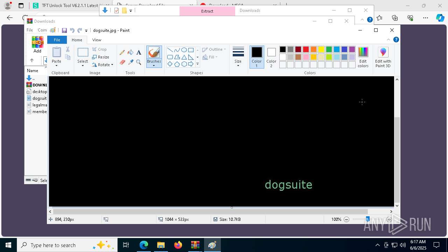Pick the indigo blue color swatch

click(x=344, y=49)
